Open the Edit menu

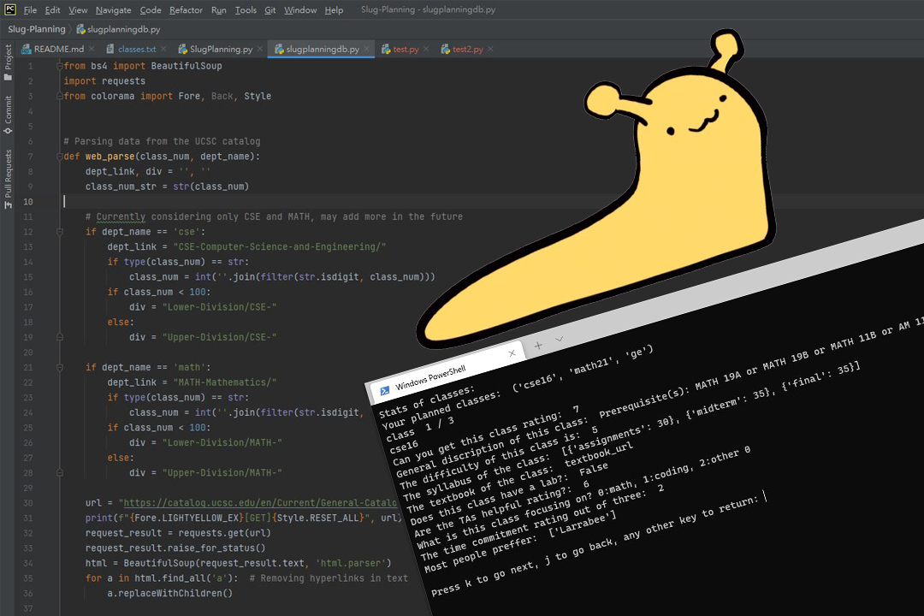(x=52, y=10)
